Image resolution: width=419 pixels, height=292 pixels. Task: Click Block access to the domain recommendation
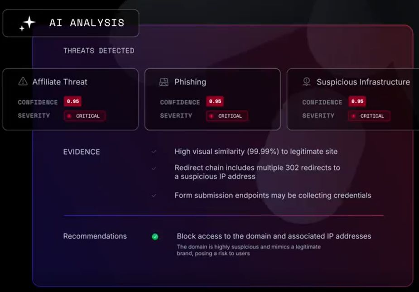(274, 236)
